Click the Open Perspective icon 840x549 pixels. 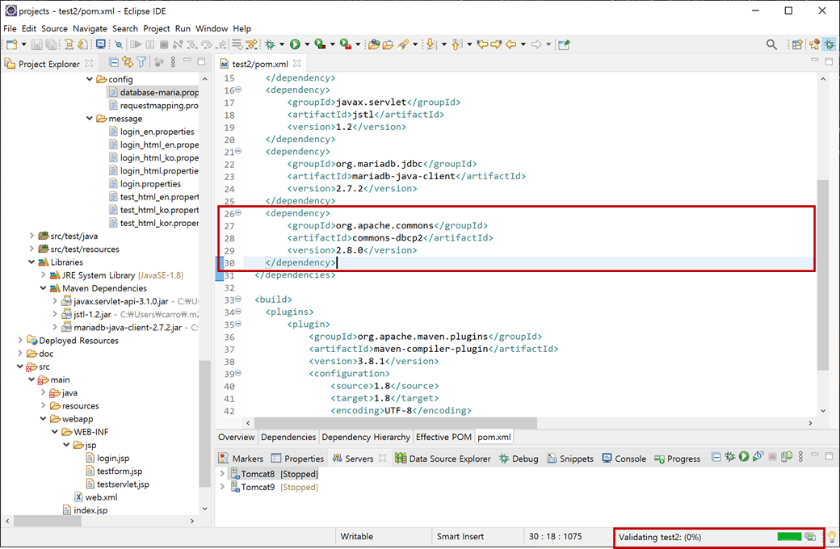797,45
